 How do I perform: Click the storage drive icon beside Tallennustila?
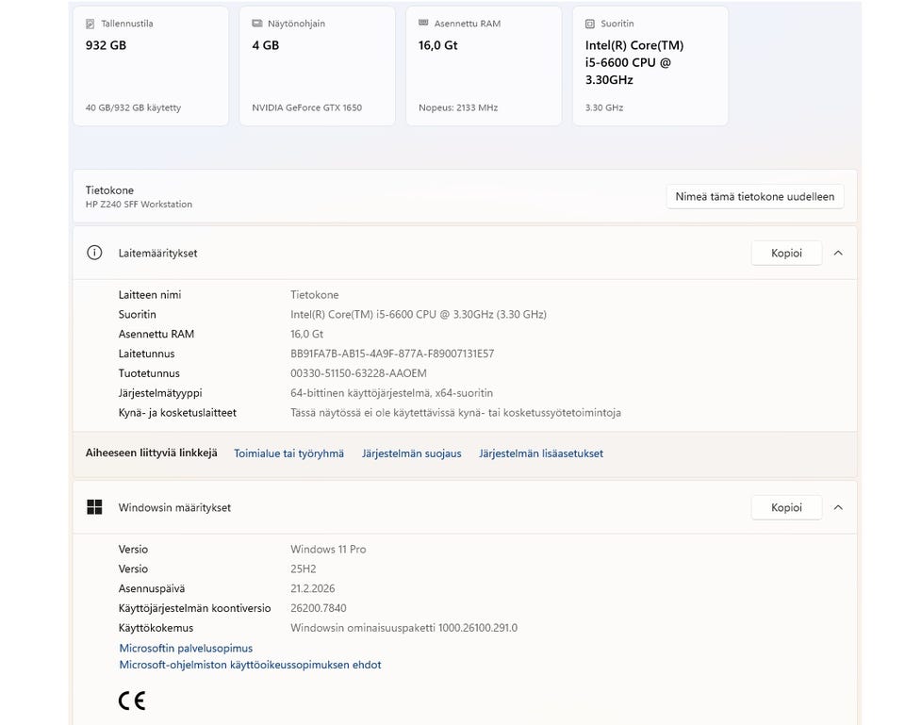(x=90, y=24)
